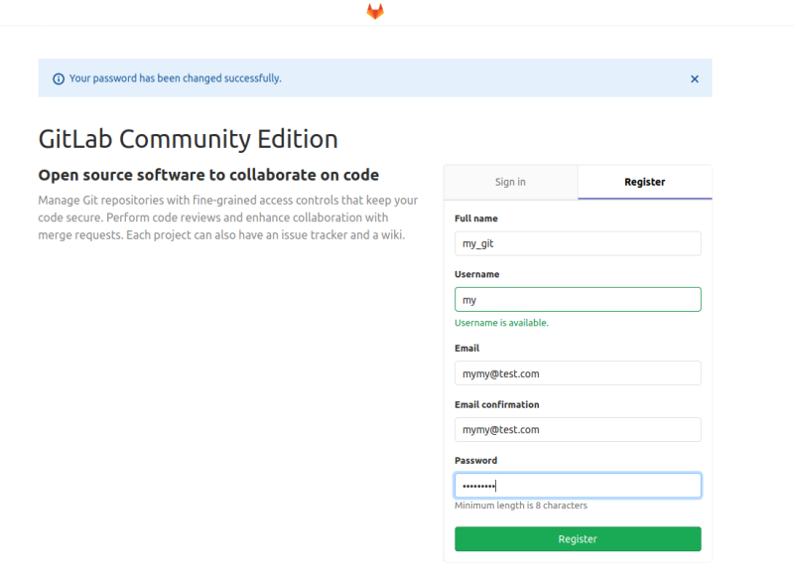Click the GitLab Community Edition heading
The width and height of the screenshot is (794, 584).
(x=189, y=139)
